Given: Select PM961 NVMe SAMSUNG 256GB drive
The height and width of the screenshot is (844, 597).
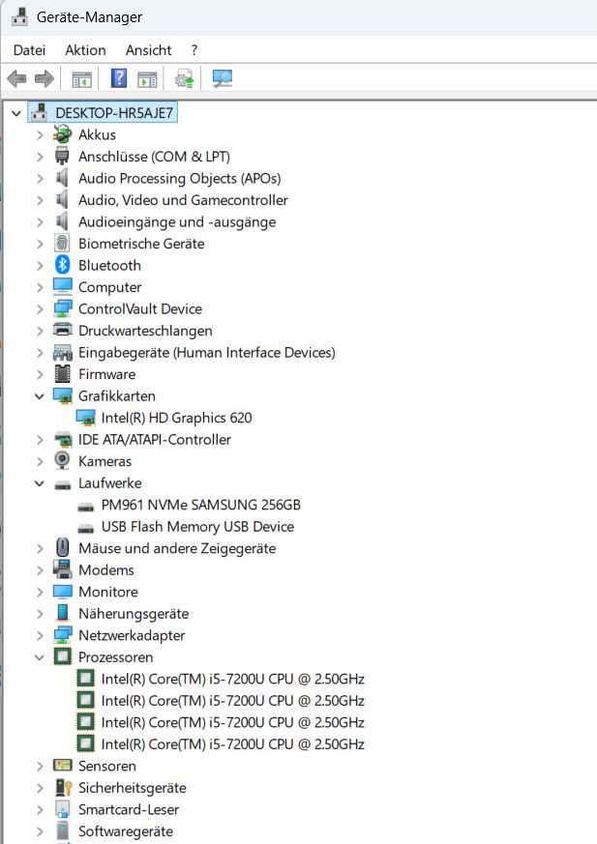Looking at the screenshot, I should [200, 505].
